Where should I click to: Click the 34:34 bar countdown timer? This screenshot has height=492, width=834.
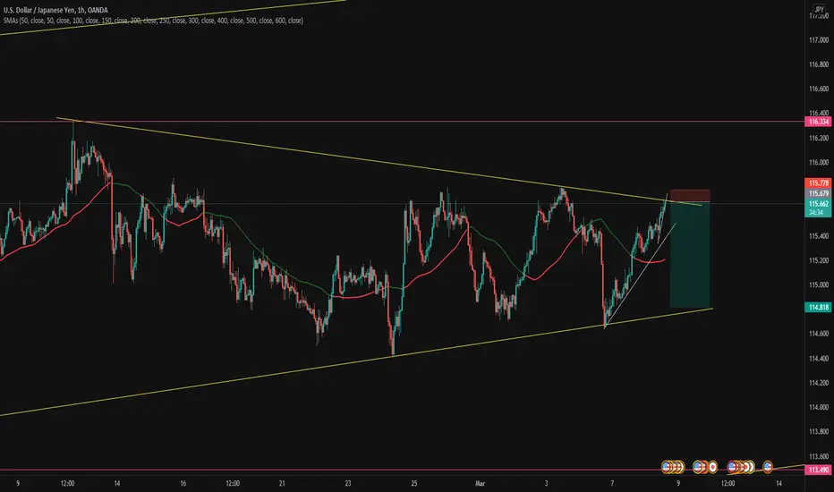816,213
